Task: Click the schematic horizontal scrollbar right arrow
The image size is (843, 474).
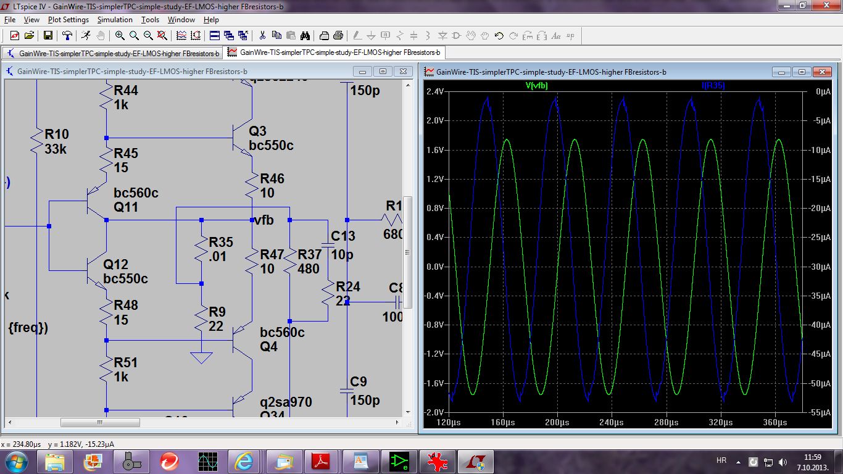Action: coord(398,423)
